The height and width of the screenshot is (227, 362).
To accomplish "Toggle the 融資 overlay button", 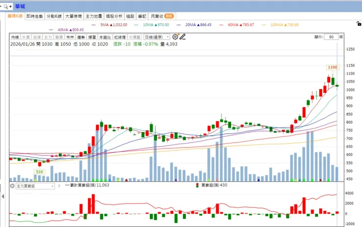I will (x=59, y=37).
